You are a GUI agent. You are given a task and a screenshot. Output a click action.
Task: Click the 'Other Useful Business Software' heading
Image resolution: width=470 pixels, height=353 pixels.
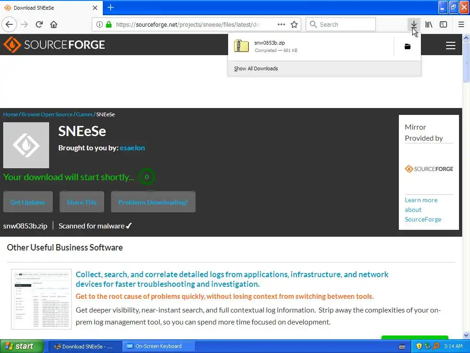[x=65, y=247]
